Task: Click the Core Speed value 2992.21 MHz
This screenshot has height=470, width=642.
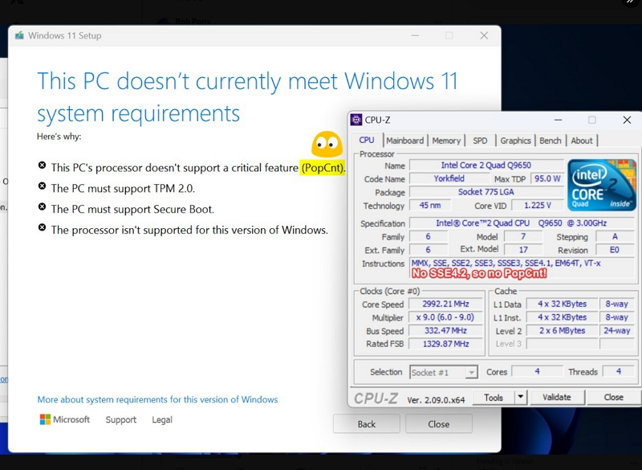Action: (x=446, y=304)
